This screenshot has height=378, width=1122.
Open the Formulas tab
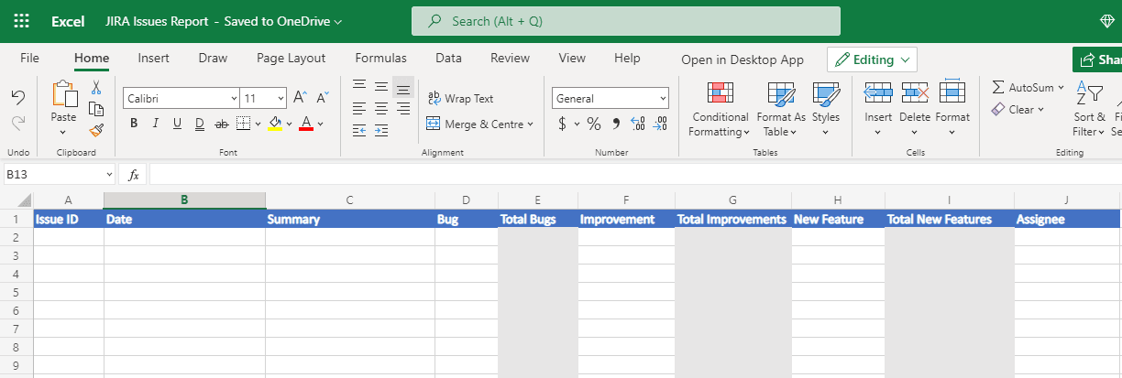pyautogui.click(x=380, y=58)
